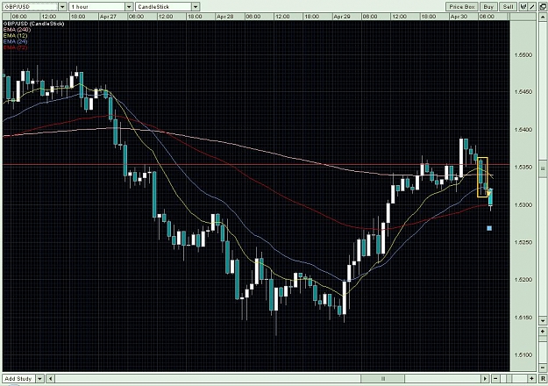Screen dimensions: 548x386
Task: Click the 1.5300 price axis label
Action: (x=523, y=205)
